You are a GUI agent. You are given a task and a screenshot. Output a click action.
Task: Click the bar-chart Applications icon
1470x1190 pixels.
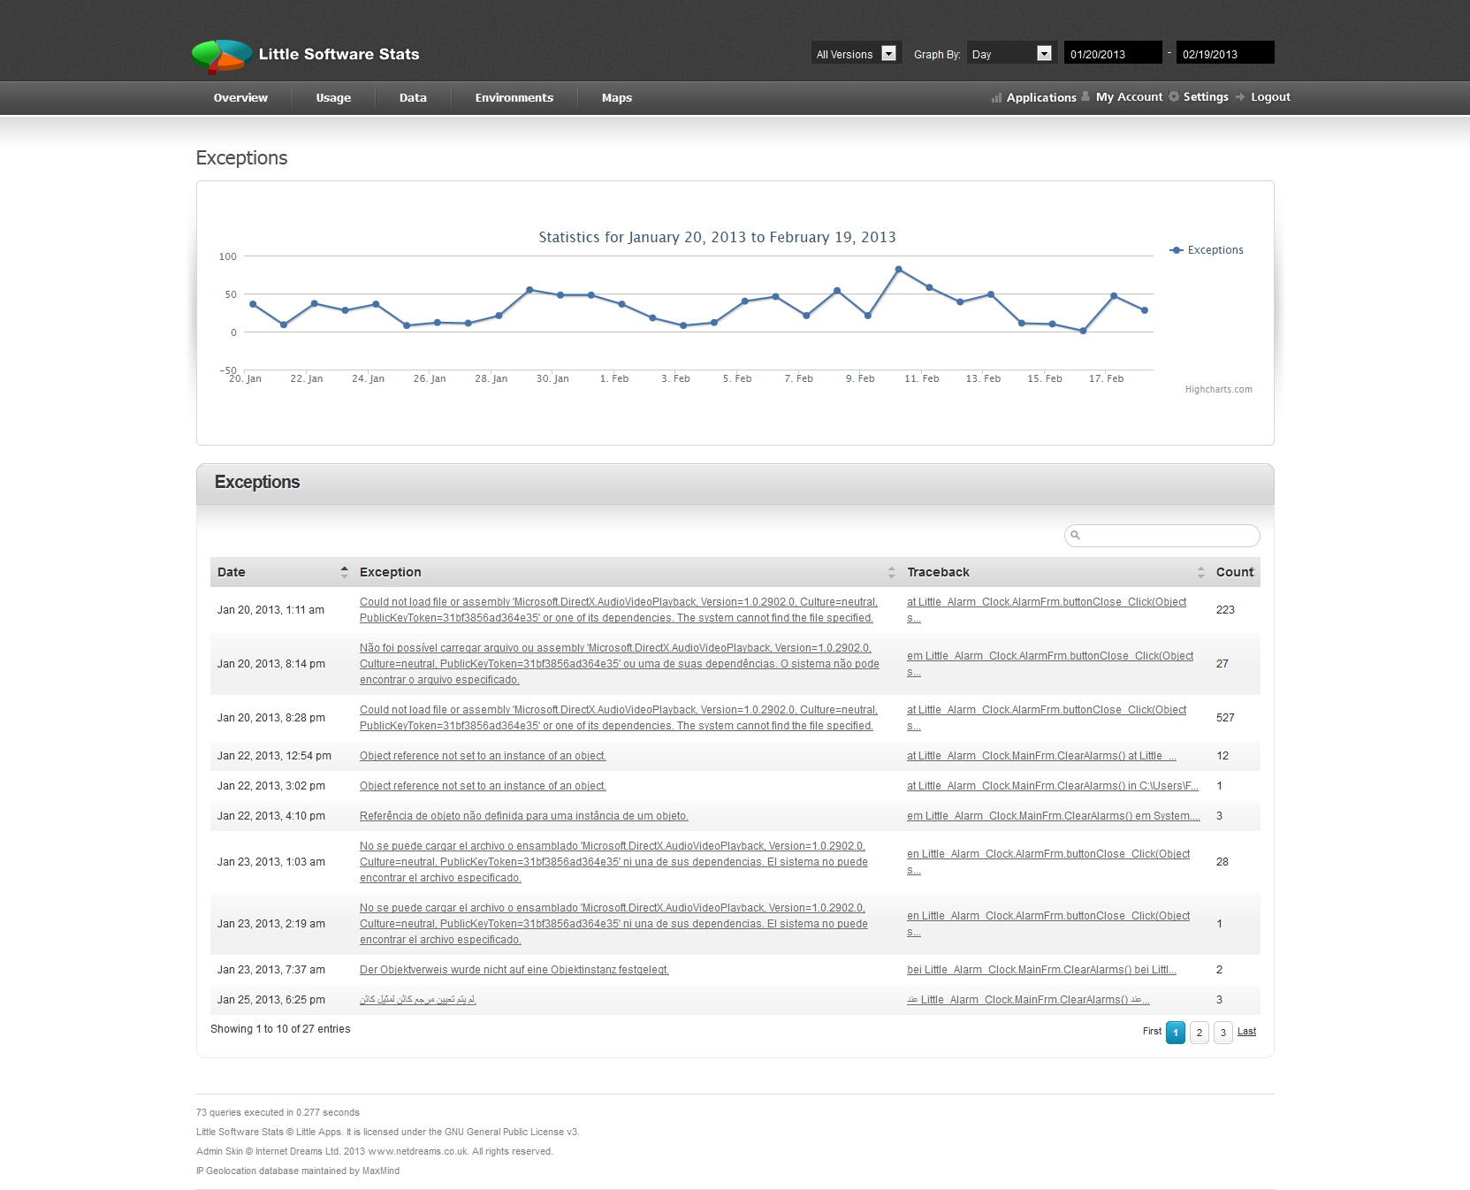(x=996, y=97)
